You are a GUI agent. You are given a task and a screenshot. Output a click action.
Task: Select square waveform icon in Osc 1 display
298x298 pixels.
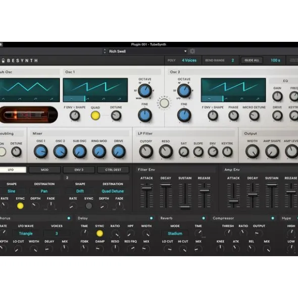tap(104, 99)
